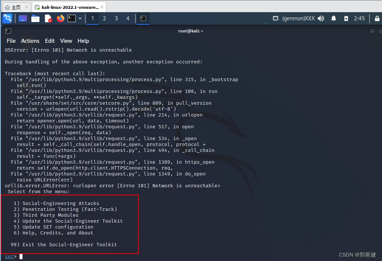Launch Firefox from the top panel
Screen dimensions: 382x261
tap(61, 18)
